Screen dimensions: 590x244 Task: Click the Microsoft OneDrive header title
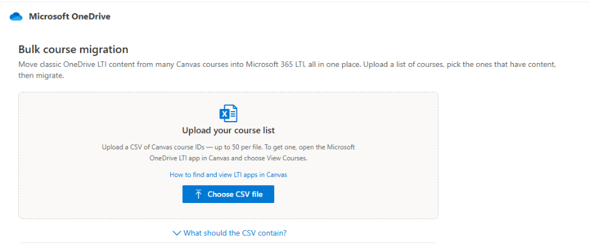pyautogui.click(x=69, y=16)
